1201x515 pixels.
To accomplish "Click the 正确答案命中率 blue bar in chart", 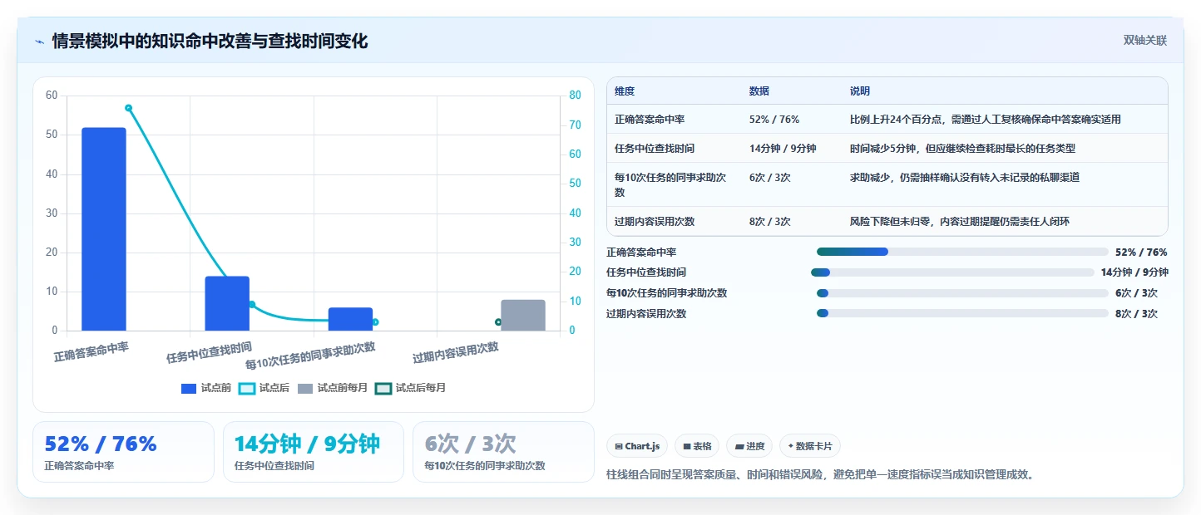I will click(104, 229).
